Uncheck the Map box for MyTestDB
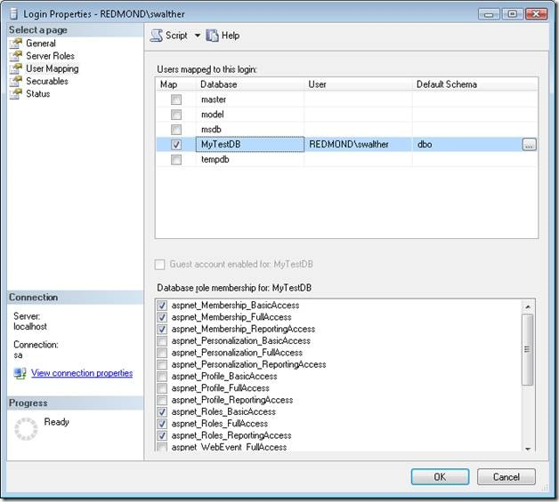559x502 pixels. click(176, 145)
